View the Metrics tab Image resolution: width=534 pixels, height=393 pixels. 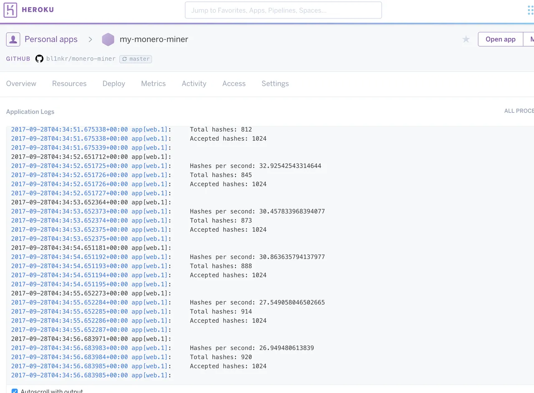pyautogui.click(x=154, y=84)
